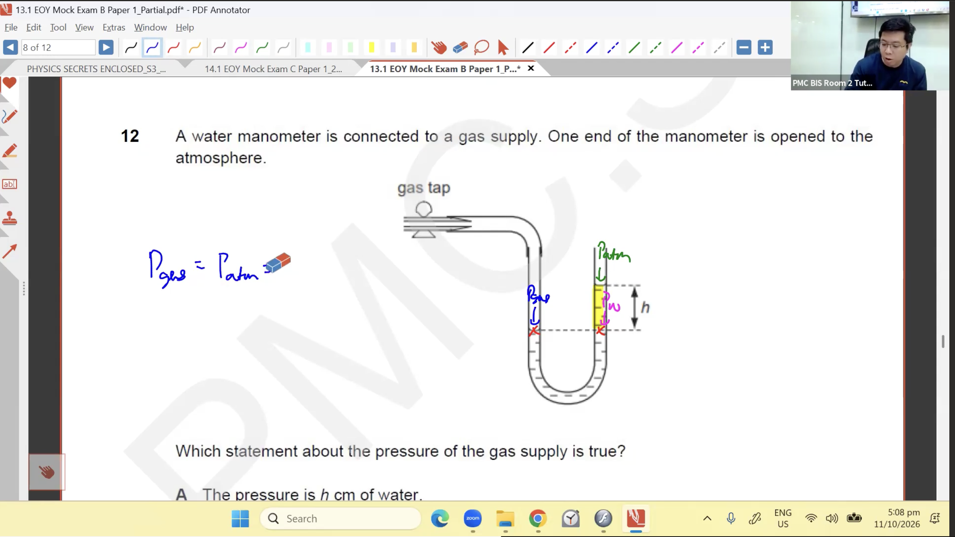Select the black curved pen

pyautogui.click(x=131, y=48)
